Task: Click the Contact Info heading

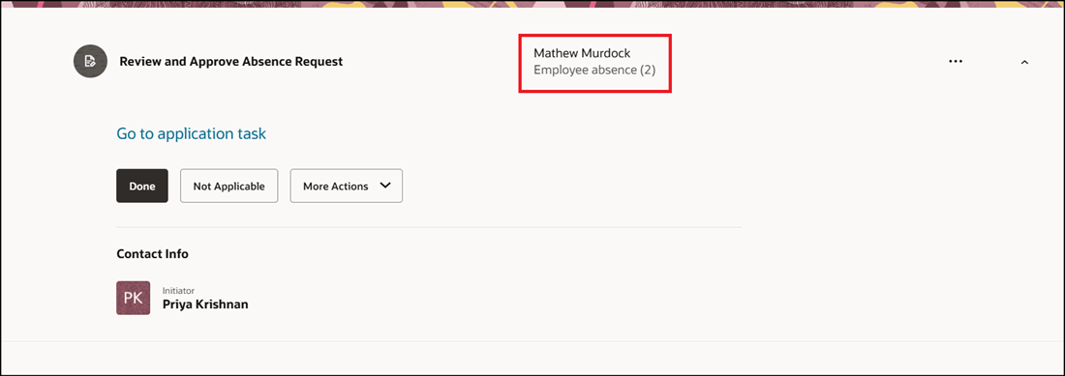Action: (153, 254)
